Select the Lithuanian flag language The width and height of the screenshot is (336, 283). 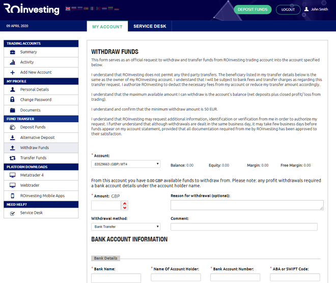coord(110,9)
